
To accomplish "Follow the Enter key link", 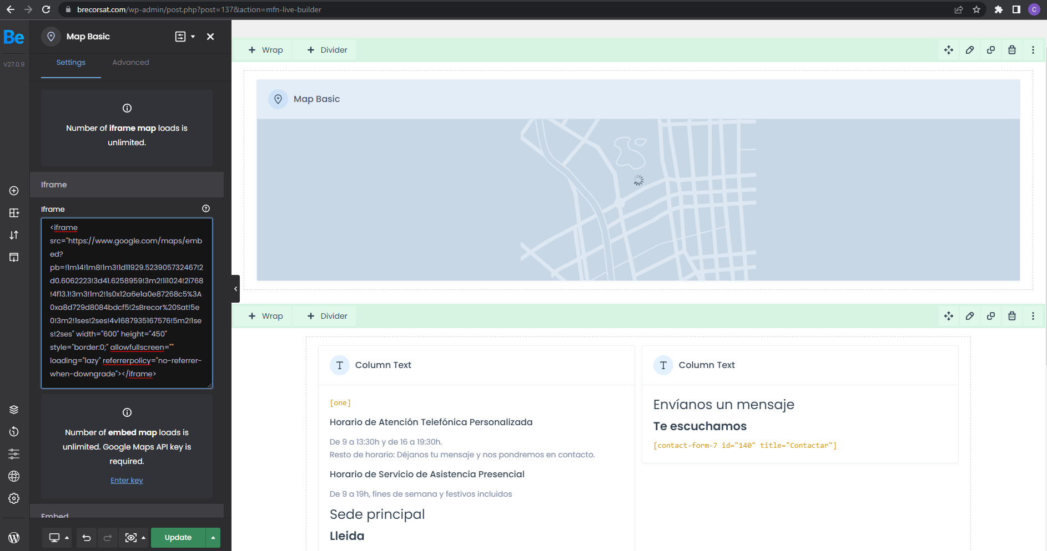I will coord(127,481).
